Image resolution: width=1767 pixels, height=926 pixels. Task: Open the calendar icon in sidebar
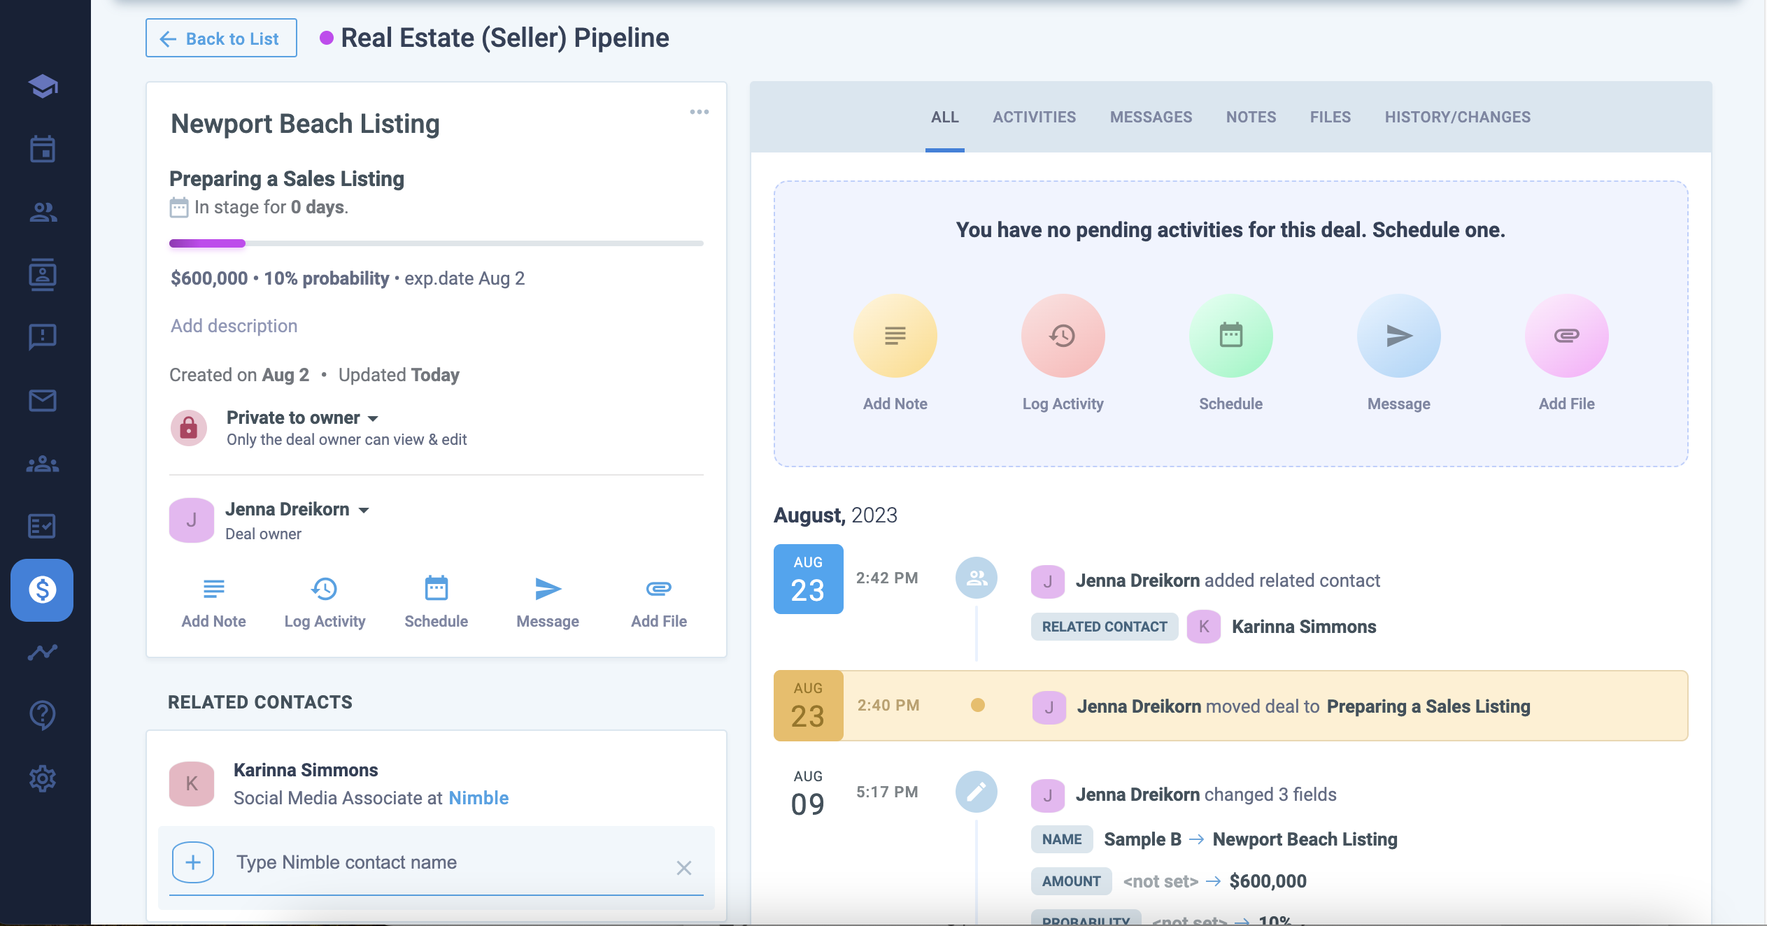coord(43,149)
